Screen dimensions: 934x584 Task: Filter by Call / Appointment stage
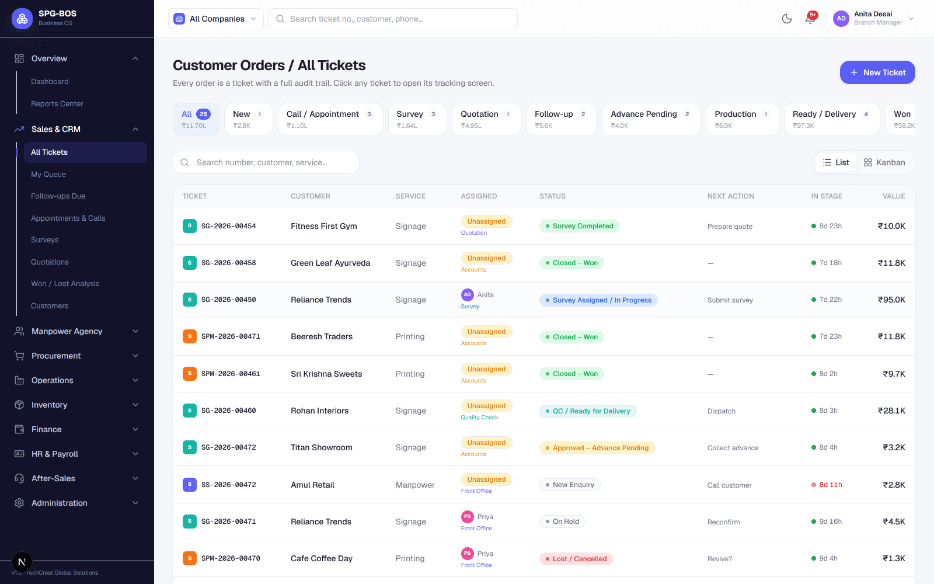[x=330, y=119]
